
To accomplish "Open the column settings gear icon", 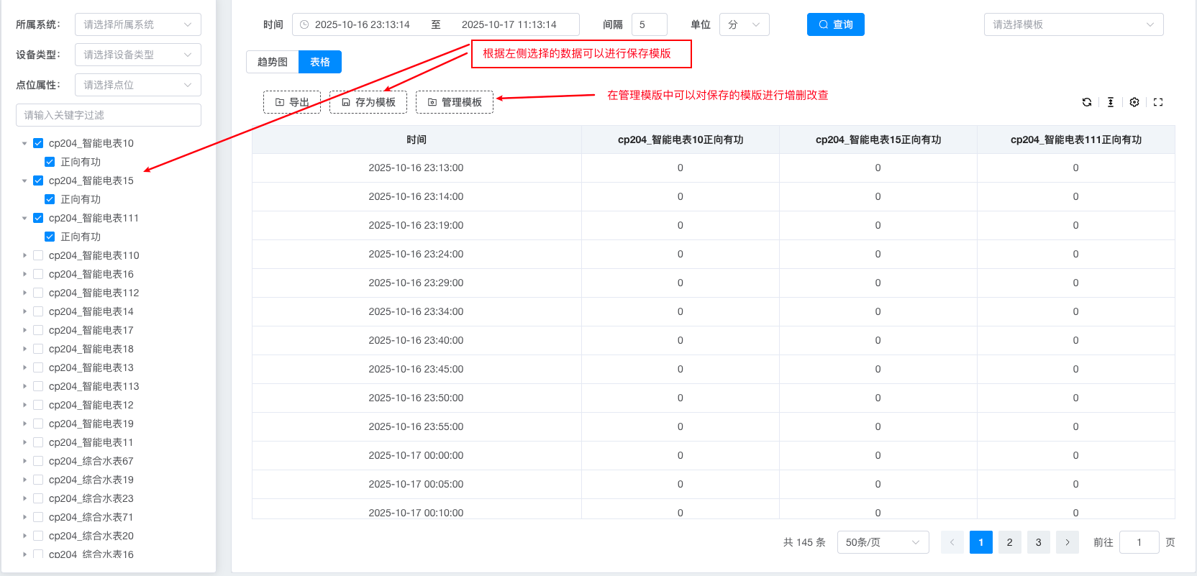I will (x=1134, y=102).
